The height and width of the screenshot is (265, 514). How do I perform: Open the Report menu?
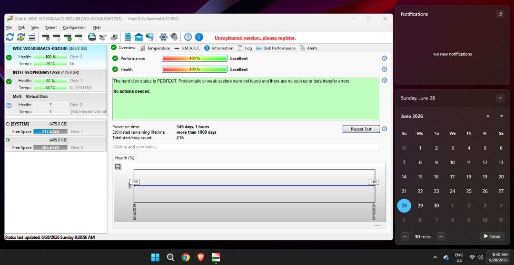pos(51,28)
